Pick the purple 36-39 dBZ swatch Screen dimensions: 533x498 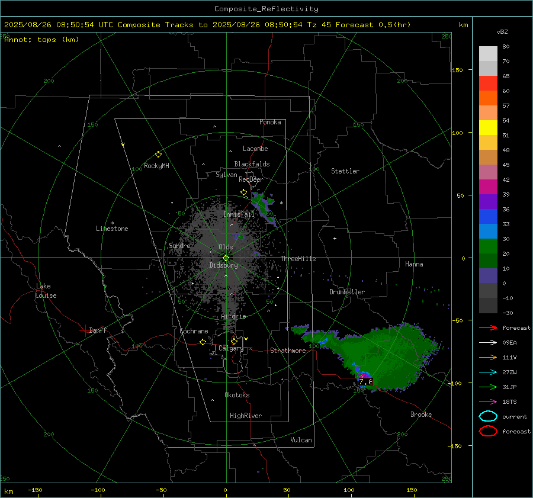click(x=488, y=202)
